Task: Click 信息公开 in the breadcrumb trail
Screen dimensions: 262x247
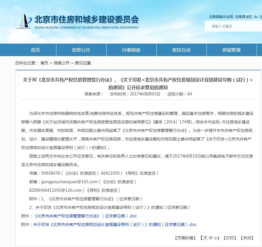Action: click(x=62, y=63)
